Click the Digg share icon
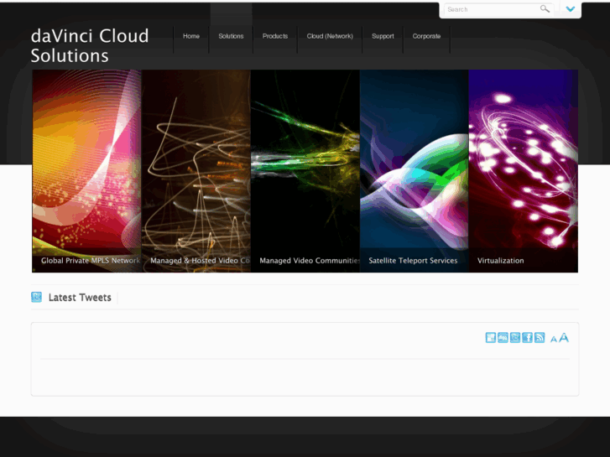610x457 pixels. (x=503, y=338)
